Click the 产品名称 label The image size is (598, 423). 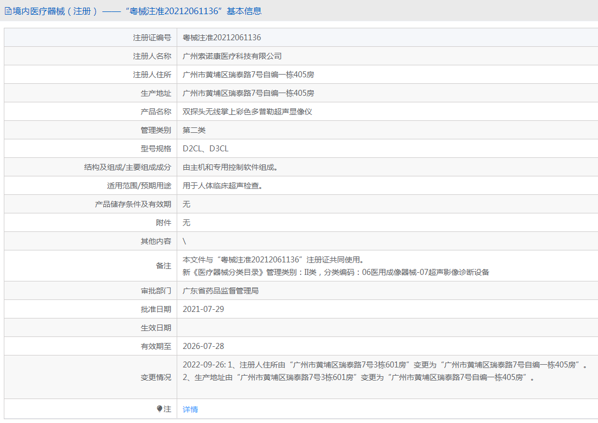[x=155, y=112]
